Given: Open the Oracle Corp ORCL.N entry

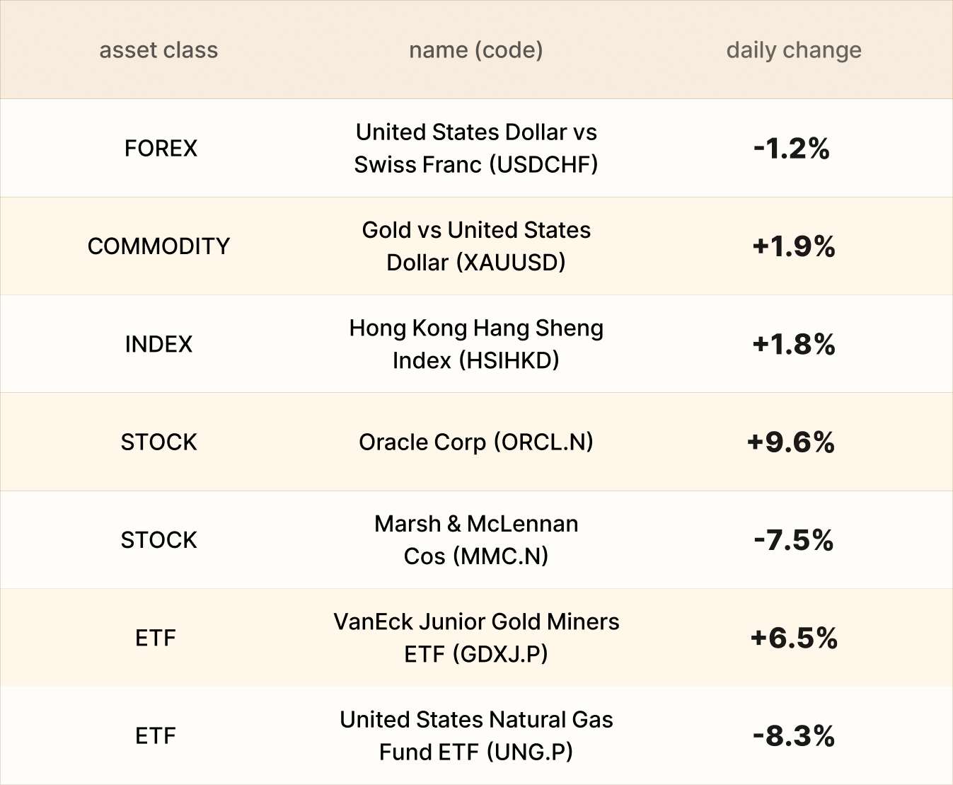Looking at the screenshot, I should pyautogui.click(x=476, y=442).
